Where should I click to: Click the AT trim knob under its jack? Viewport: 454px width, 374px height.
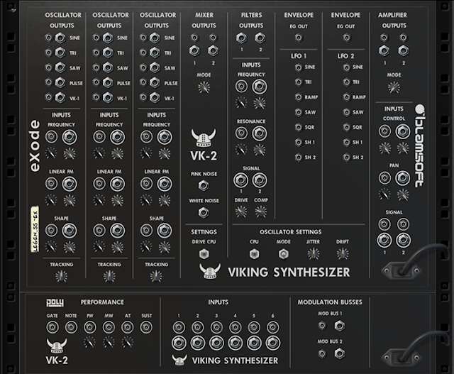(128, 342)
